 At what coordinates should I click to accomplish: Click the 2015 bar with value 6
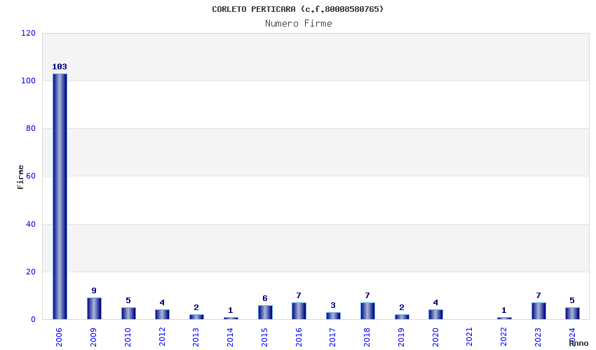pyautogui.click(x=265, y=312)
